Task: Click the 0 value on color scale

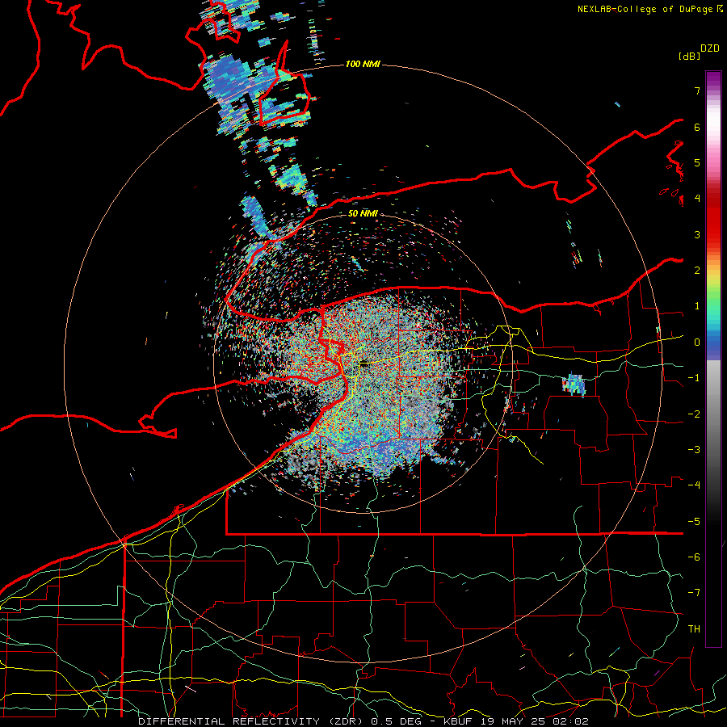Action: coord(697,342)
